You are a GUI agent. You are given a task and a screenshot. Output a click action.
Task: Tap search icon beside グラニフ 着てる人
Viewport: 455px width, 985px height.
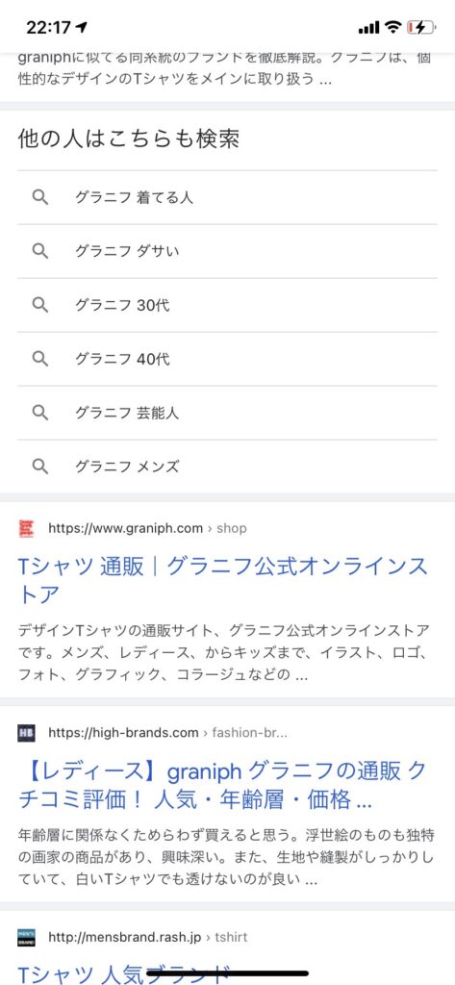click(x=40, y=197)
